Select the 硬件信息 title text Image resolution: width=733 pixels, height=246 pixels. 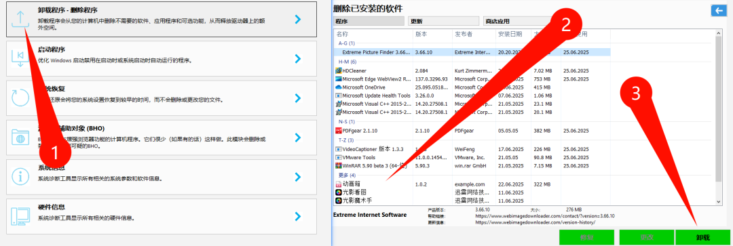[51, 207]
